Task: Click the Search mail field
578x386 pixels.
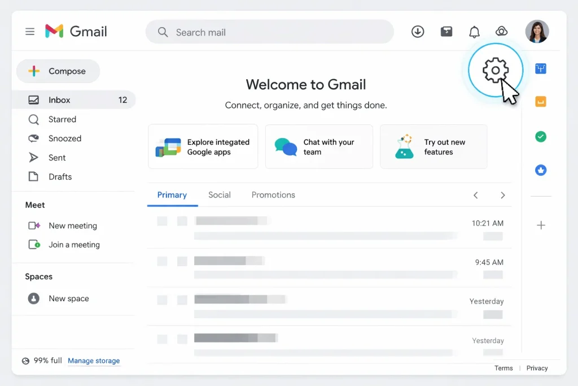Action: 270,32
